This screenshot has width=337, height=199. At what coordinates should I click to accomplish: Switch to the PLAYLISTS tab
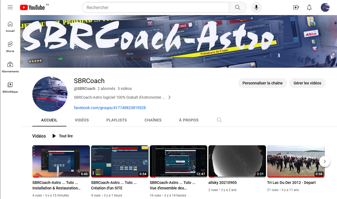coord(117,120)
